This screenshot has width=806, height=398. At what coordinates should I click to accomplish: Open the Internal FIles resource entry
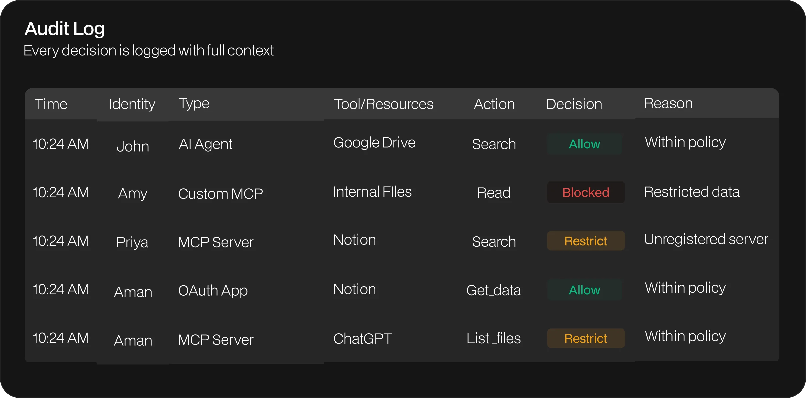tap(372, 192)
